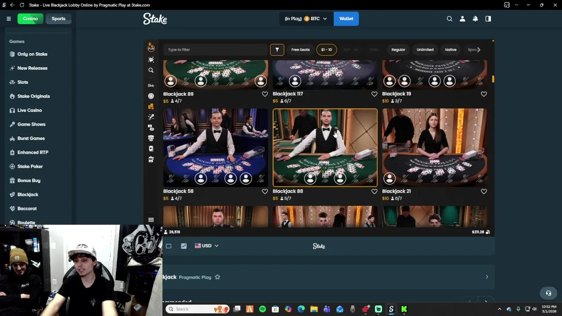Toggle theatre mode icon below game
The width and height of the screenshot is (562, 316).
point(169,246)
